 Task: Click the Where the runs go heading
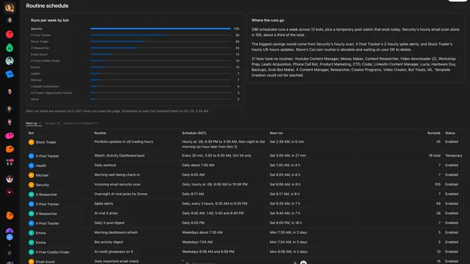268,21
